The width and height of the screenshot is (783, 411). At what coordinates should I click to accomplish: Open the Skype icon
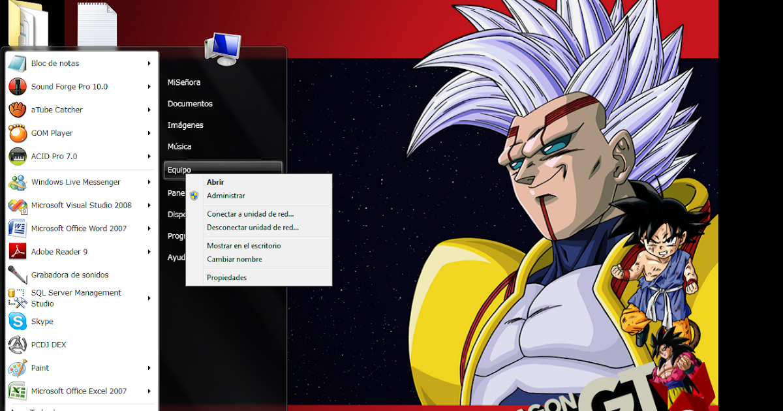click(17, 321)
